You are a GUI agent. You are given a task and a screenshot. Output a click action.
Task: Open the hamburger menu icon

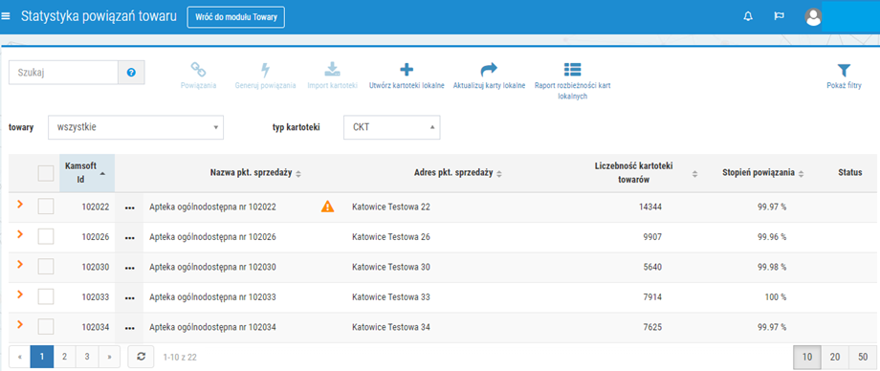click(x=6, y=16)
